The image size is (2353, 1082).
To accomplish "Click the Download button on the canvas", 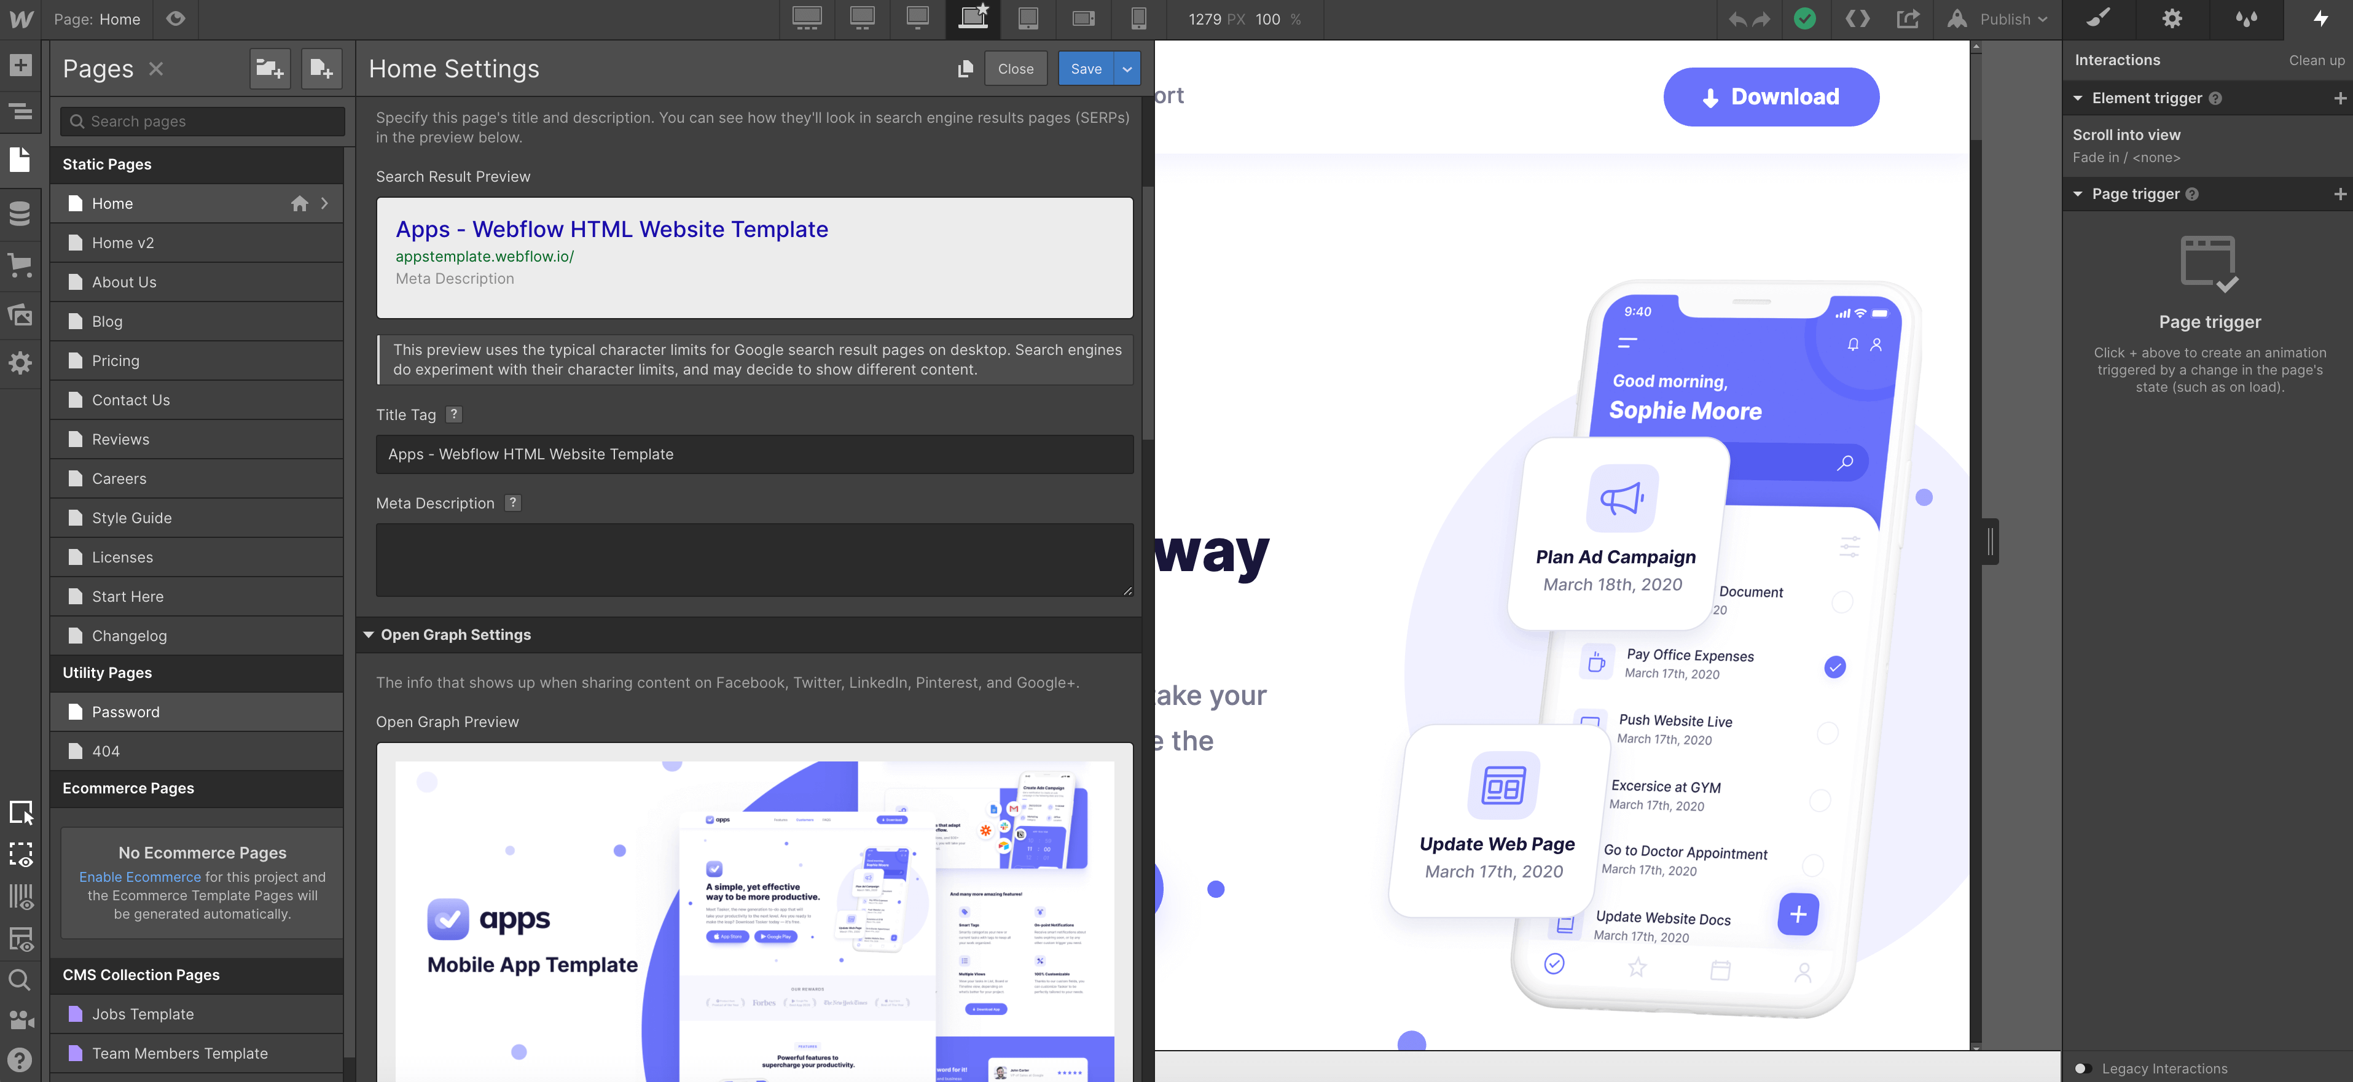I will tap(1770, 97).
